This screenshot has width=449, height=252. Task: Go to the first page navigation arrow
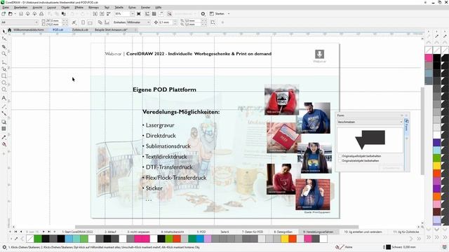pyautogui.click(x=15, y=232)
